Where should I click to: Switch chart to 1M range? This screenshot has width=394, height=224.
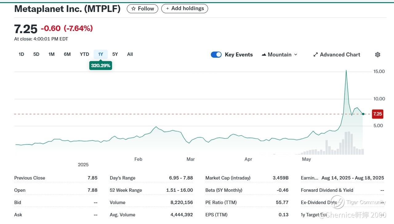coord(51,54)
